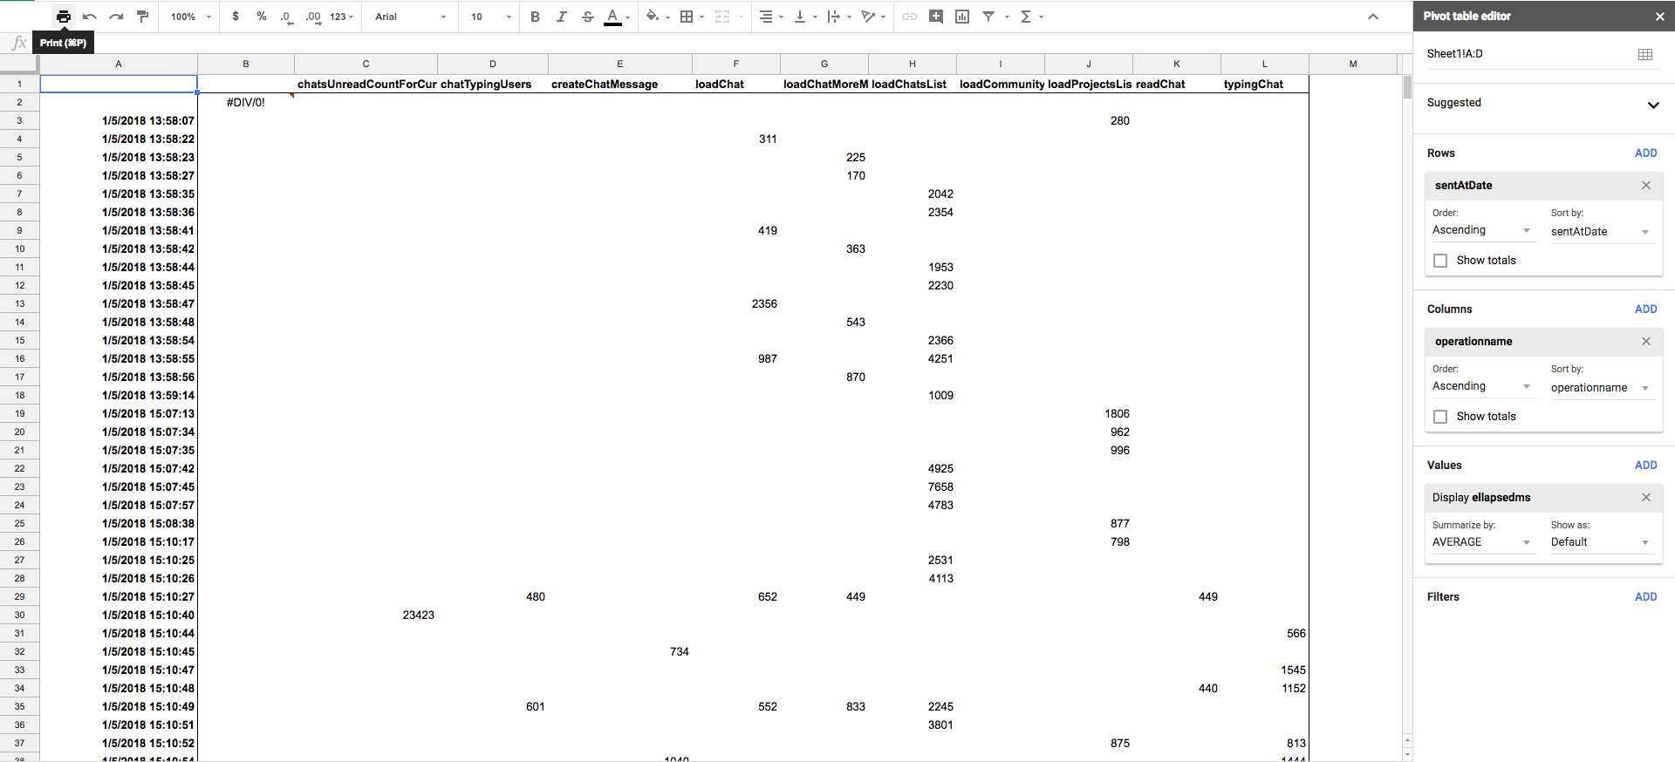Enable Show totals for operationname
The height and width of the screenshot is (762, 1675).
(x=1440, y=417)
